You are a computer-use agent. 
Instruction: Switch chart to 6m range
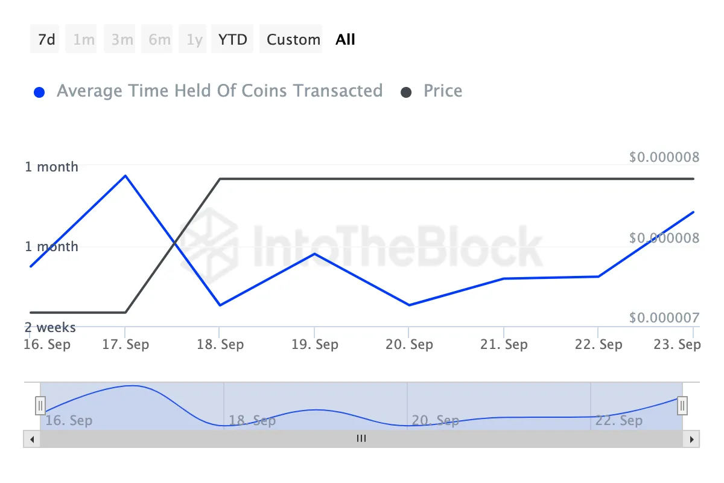tap(159, 40)
